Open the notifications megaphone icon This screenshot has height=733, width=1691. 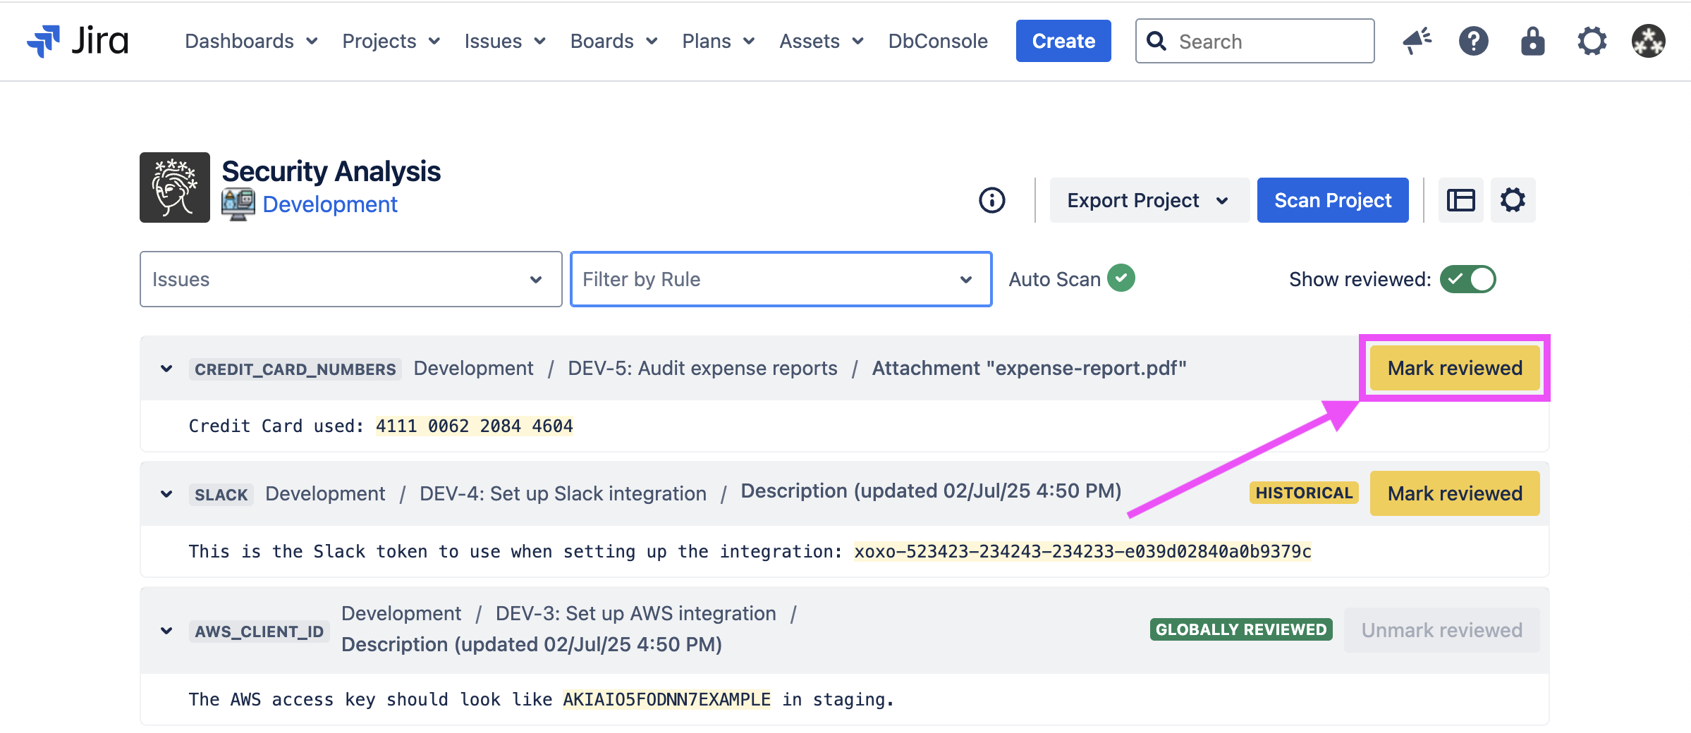point(1416,41)
